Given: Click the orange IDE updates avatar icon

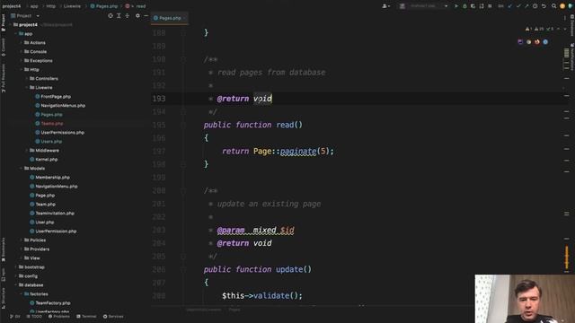Looking at the screenshot, I should [x=562, y=6].
